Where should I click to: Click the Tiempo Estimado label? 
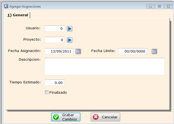pos(25,82)
